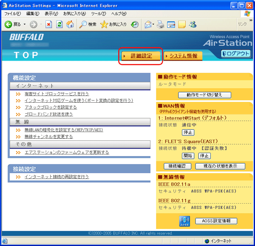Viewport: 255px width, 246px height.
Task: Open the 詳細設定 tab
Action: [x=141, y=56]
